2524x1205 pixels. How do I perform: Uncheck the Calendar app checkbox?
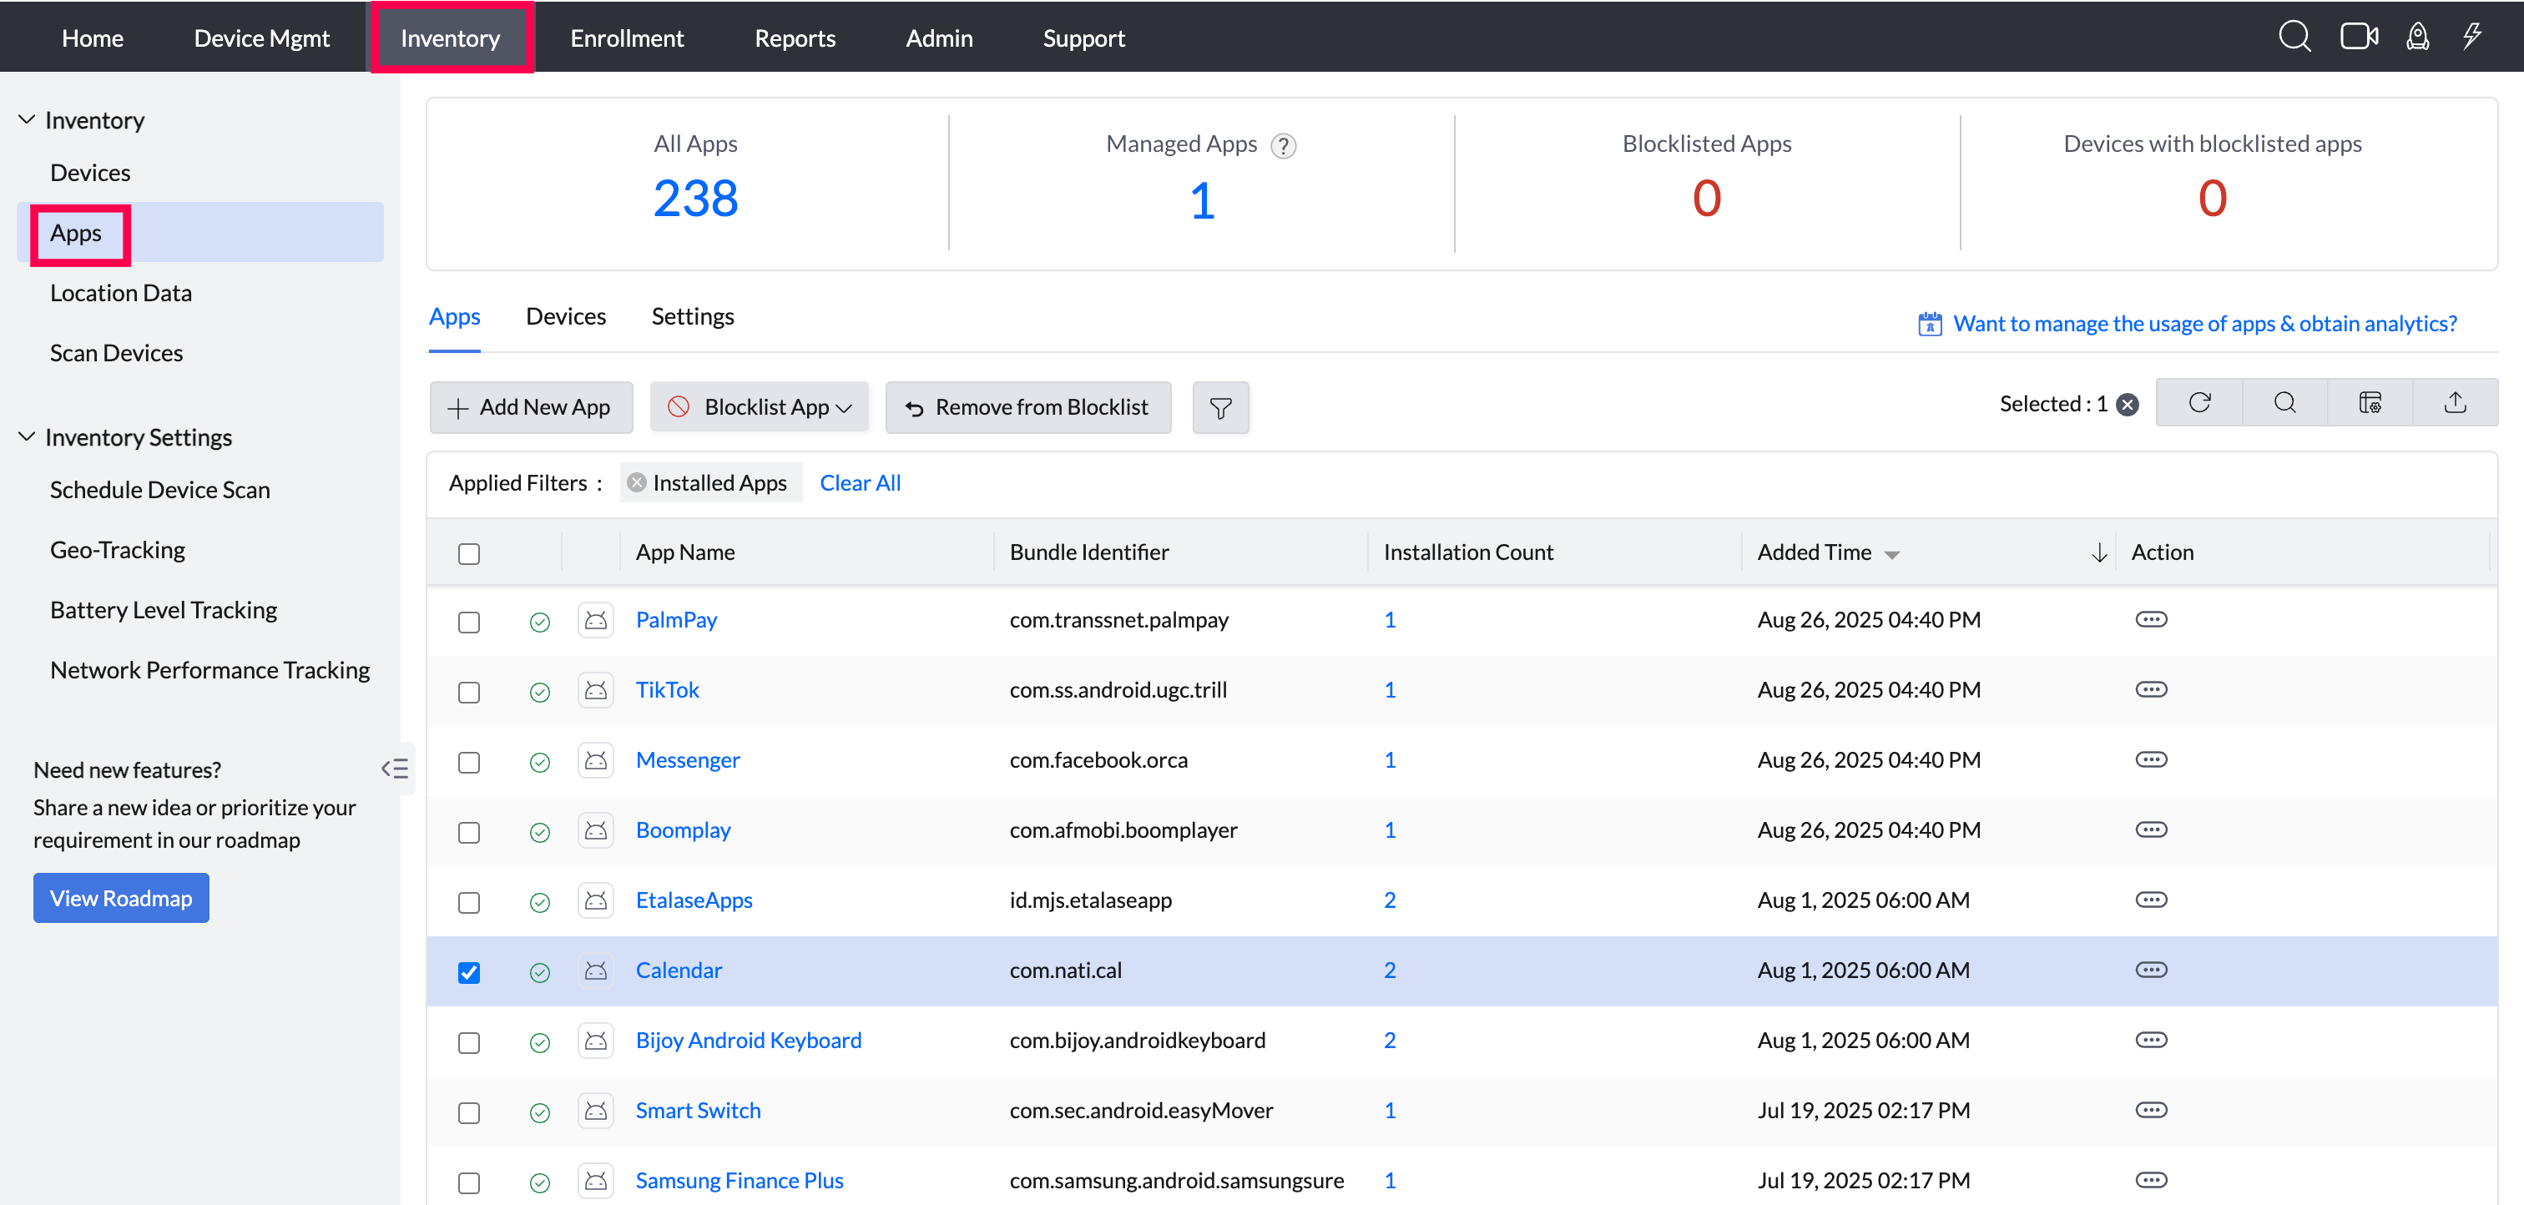click(469, 972)
